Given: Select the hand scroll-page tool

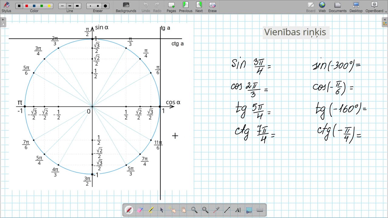Looking at the screenshot, I should 183,210.
